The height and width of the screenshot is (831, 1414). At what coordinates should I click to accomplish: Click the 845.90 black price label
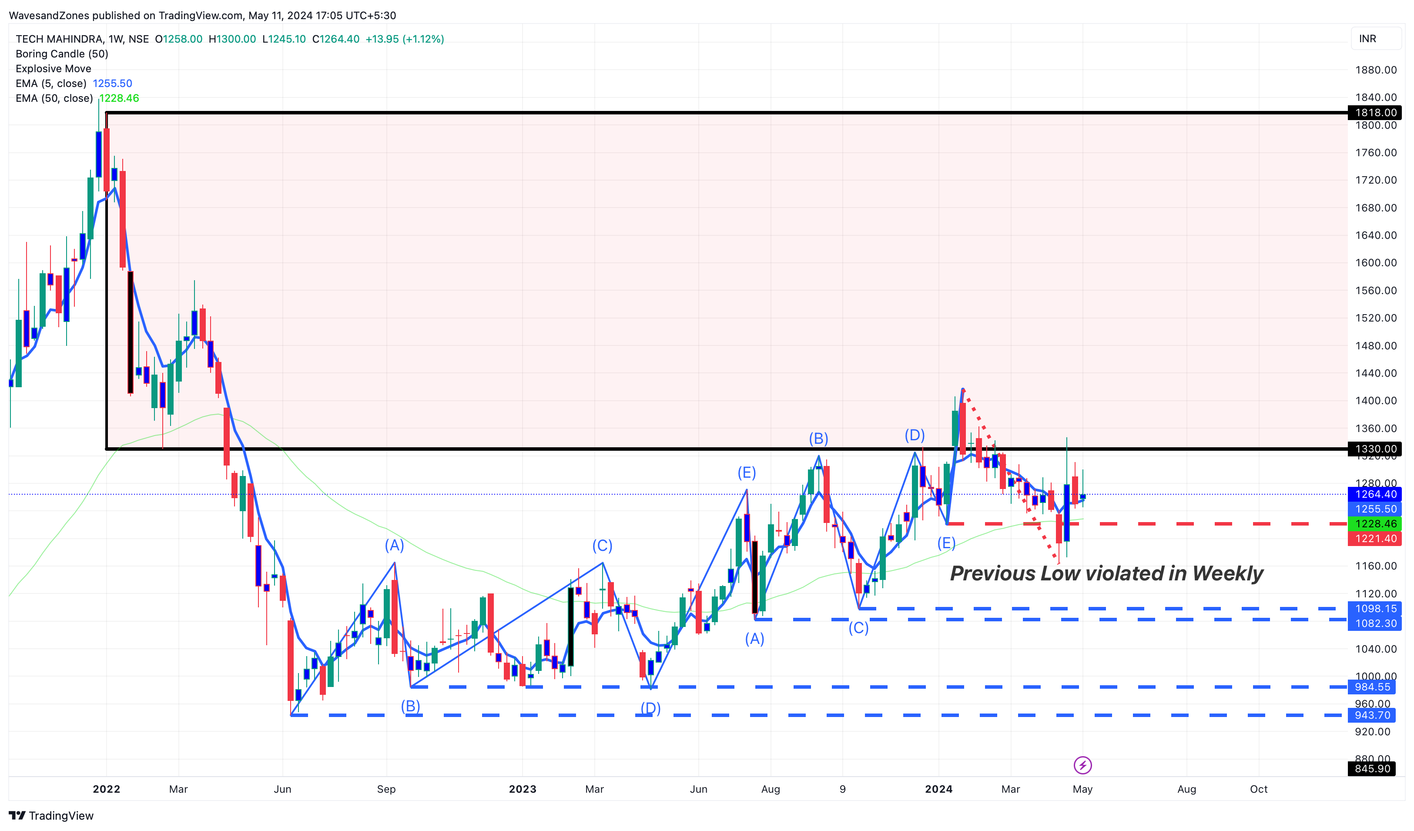tap(1372, 769)
